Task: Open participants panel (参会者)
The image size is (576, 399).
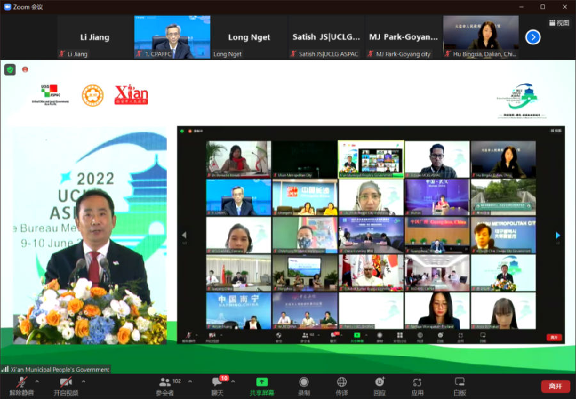Action: (x=166, y=386)
